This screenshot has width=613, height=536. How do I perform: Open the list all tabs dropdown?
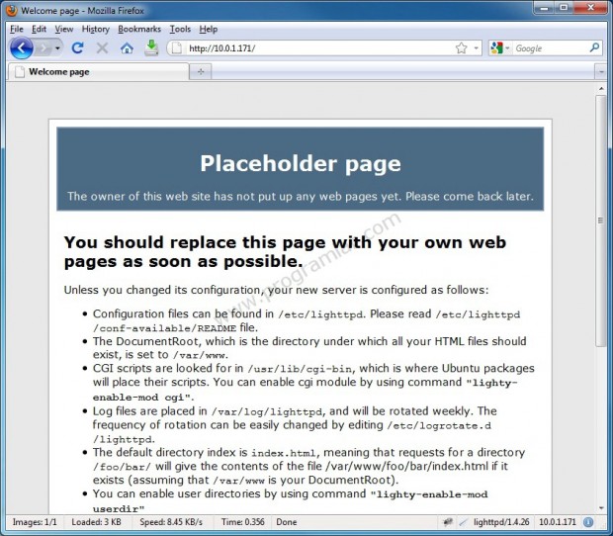(x=599, y=72)
